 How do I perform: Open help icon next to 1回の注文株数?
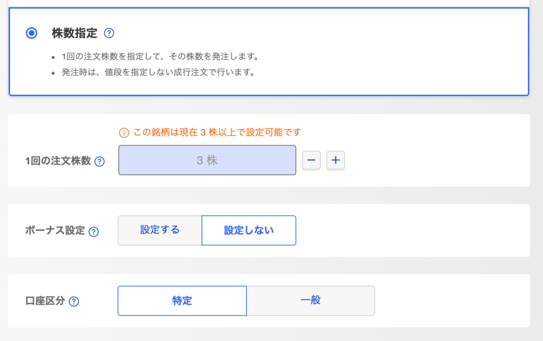pyautogui.click(x=99, y=162)
